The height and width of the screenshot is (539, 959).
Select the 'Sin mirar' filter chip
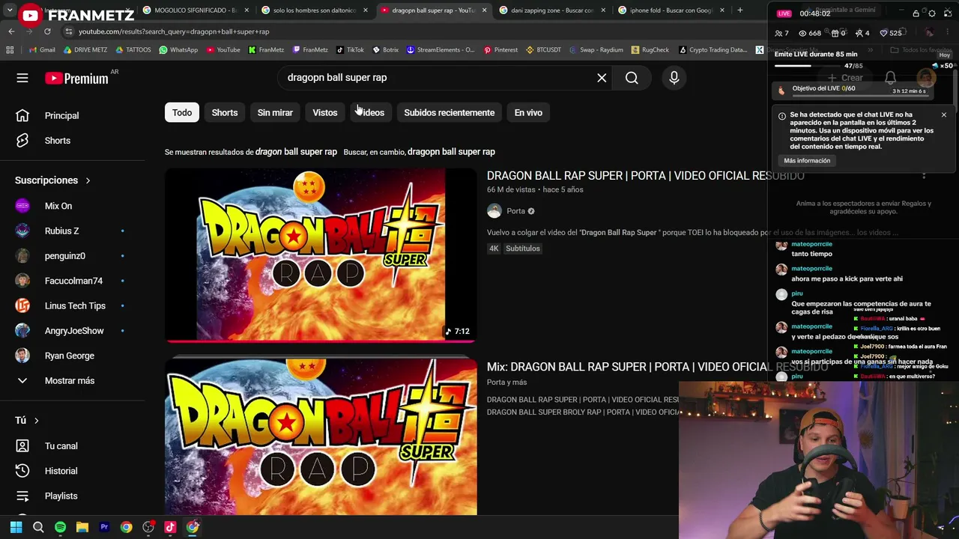(275, 112)
